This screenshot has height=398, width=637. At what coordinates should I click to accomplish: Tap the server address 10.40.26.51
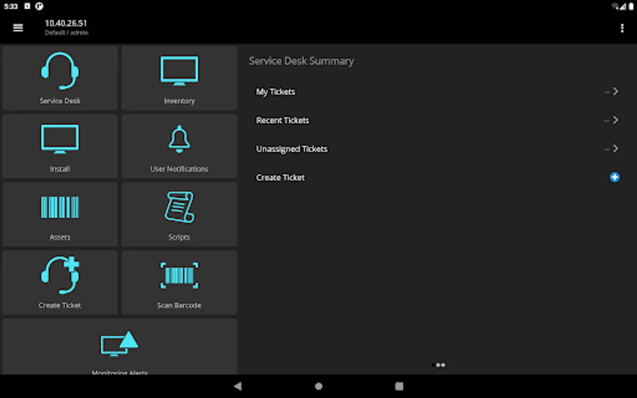(x=65, y=23)
